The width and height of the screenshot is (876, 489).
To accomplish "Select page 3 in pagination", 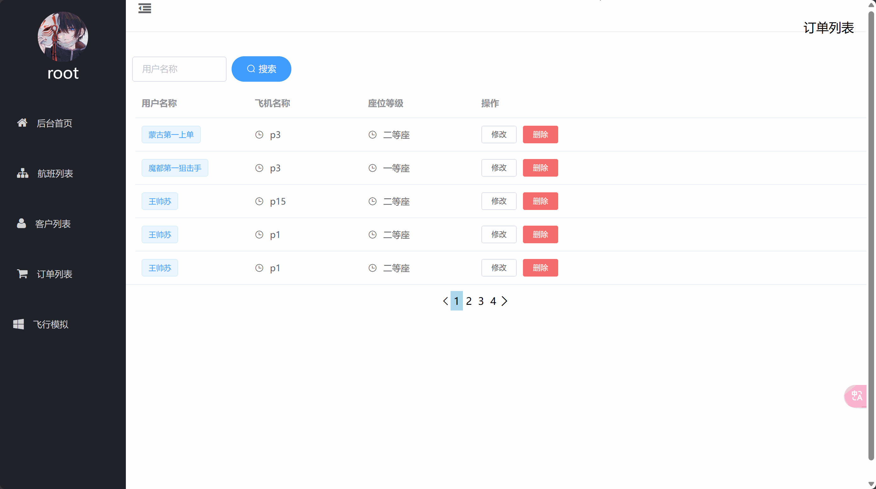I will (481, 301).
